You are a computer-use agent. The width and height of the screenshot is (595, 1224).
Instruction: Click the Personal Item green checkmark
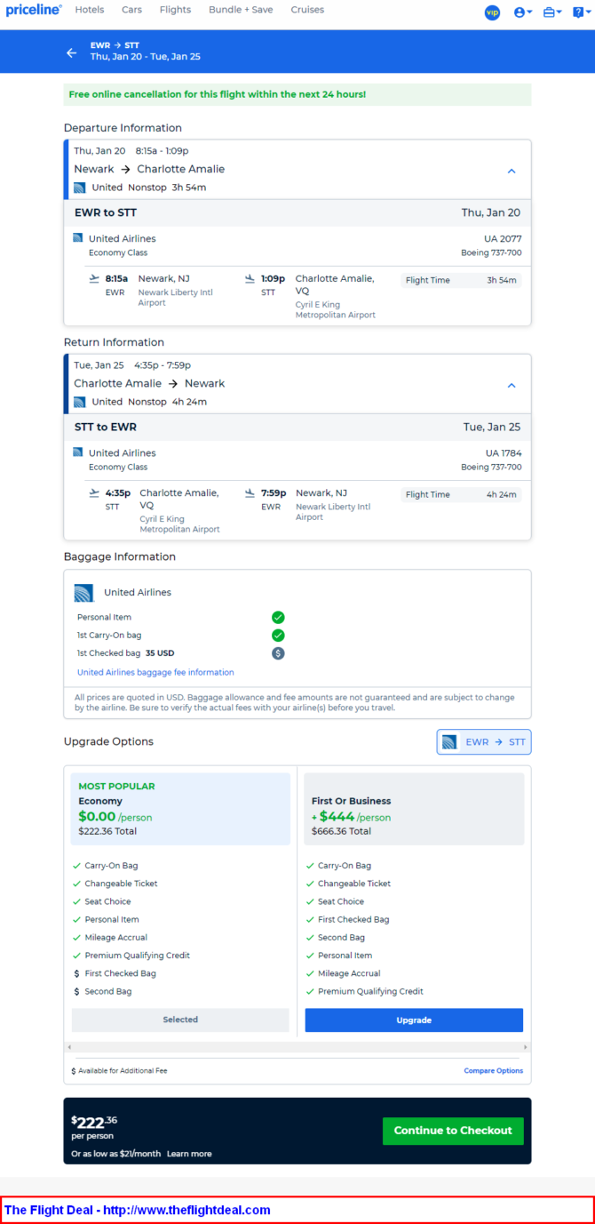(x=278, y=617)
